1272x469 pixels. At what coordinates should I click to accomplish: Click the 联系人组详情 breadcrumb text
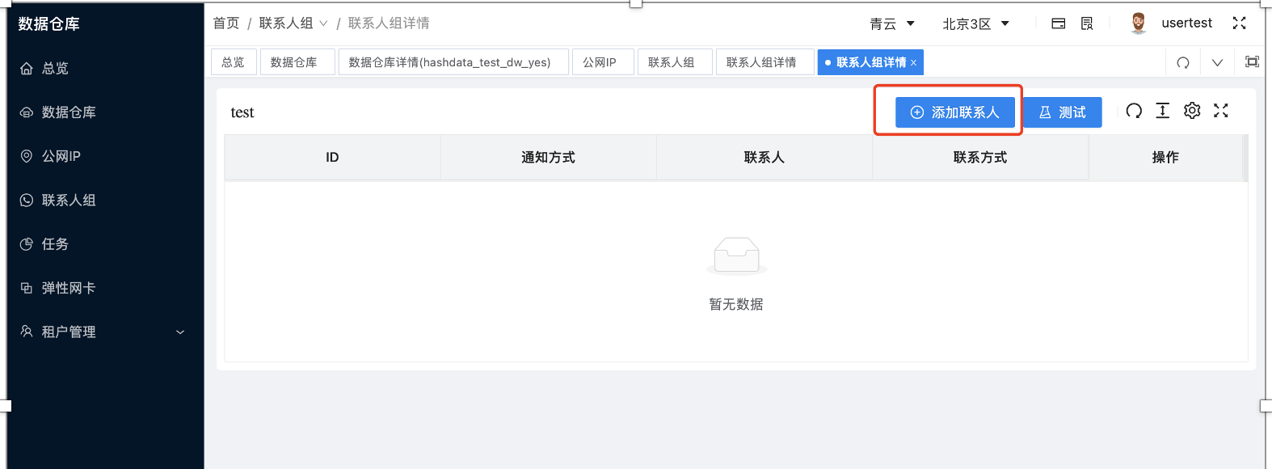[389, 23]
